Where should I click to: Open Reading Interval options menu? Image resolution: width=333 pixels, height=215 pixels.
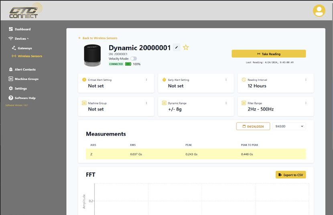(306, 80)
